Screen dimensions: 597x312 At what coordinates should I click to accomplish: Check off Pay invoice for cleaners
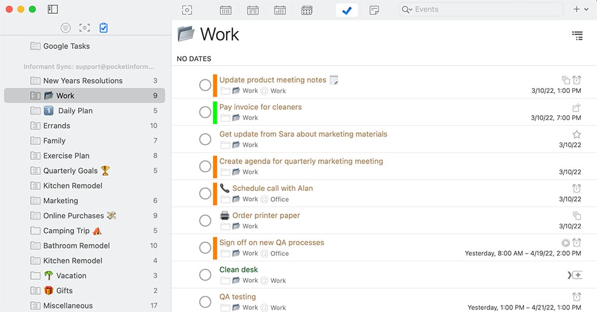click(205, 112)
